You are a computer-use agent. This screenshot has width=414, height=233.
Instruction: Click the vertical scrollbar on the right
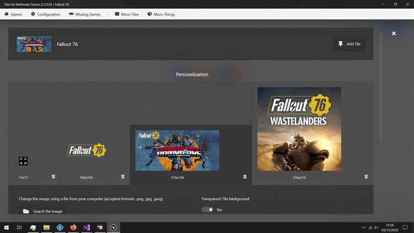click(x=381, y=86)
